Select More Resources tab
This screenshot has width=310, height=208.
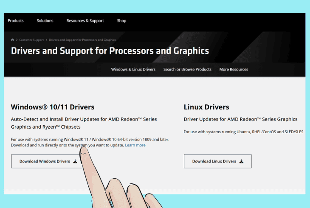[x=234, y=69]
